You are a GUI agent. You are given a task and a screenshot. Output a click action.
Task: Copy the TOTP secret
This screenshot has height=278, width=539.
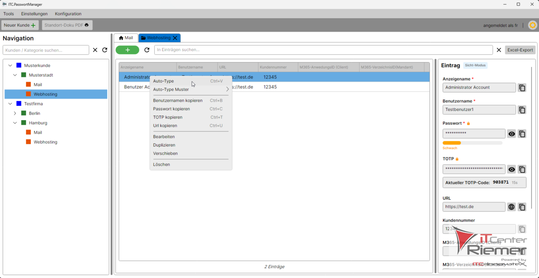522,169
